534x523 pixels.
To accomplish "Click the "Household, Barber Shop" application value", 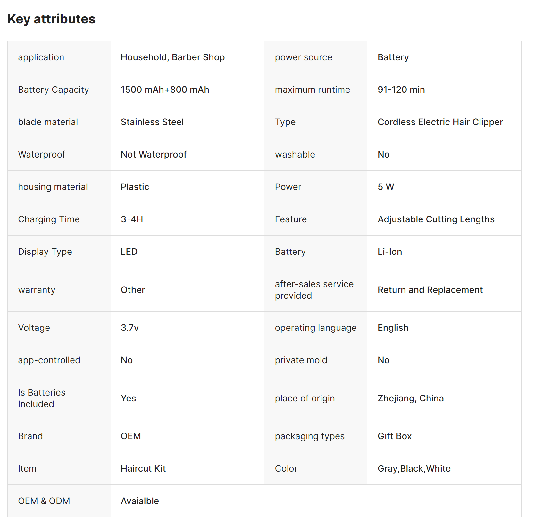I will point(172,57).
